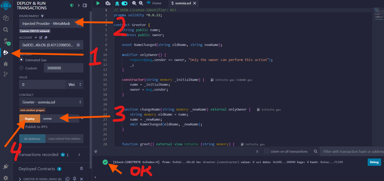Click the transaction hash filter input field

(x=352, y=152)
